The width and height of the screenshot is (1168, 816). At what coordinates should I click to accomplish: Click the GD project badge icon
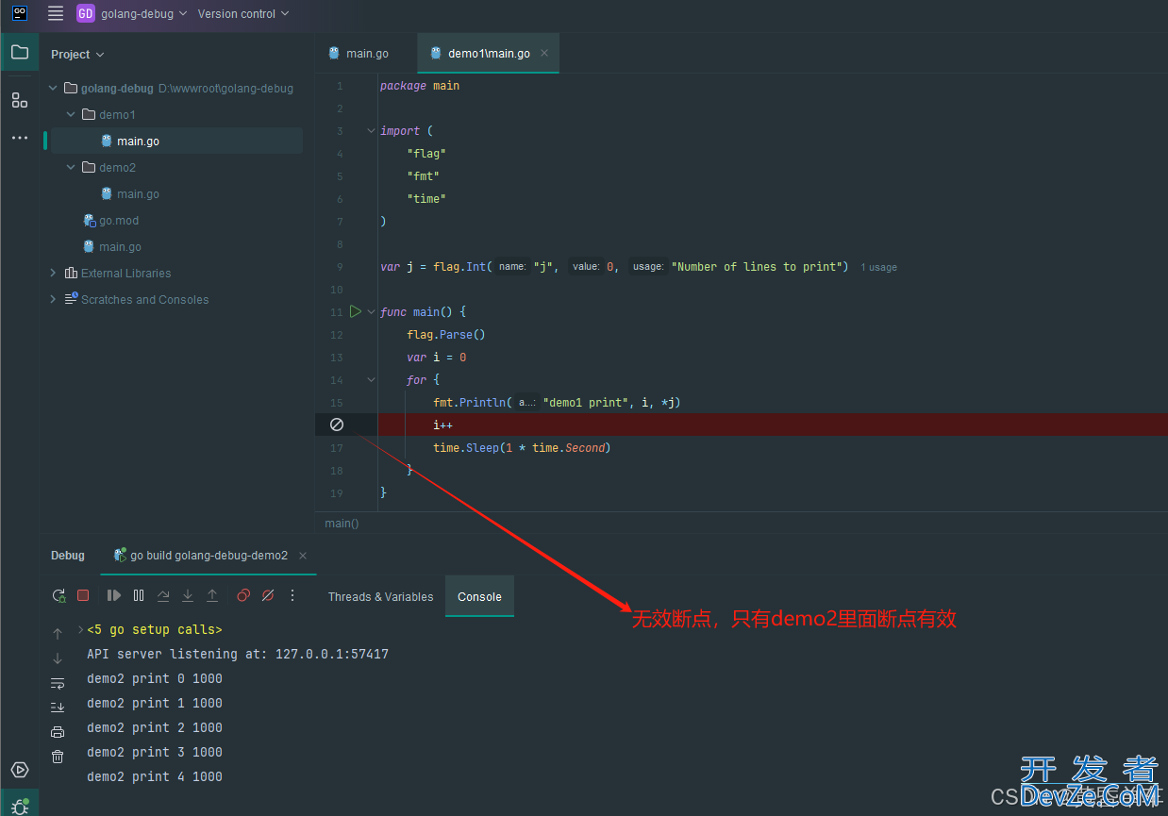[86, 13]
